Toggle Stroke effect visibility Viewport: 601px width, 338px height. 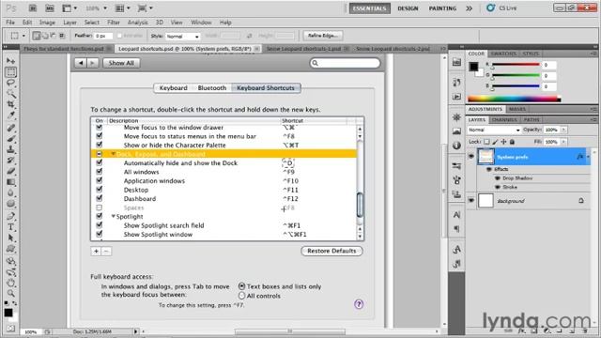(498, 187)
